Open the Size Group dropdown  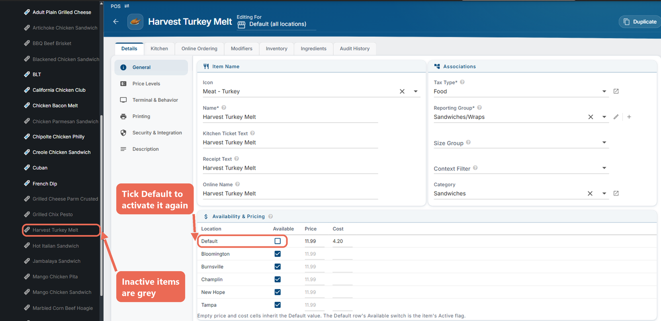(x=604, y=142)
